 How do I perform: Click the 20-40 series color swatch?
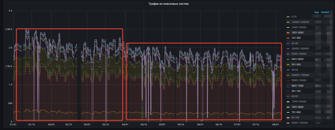[288, 43]
